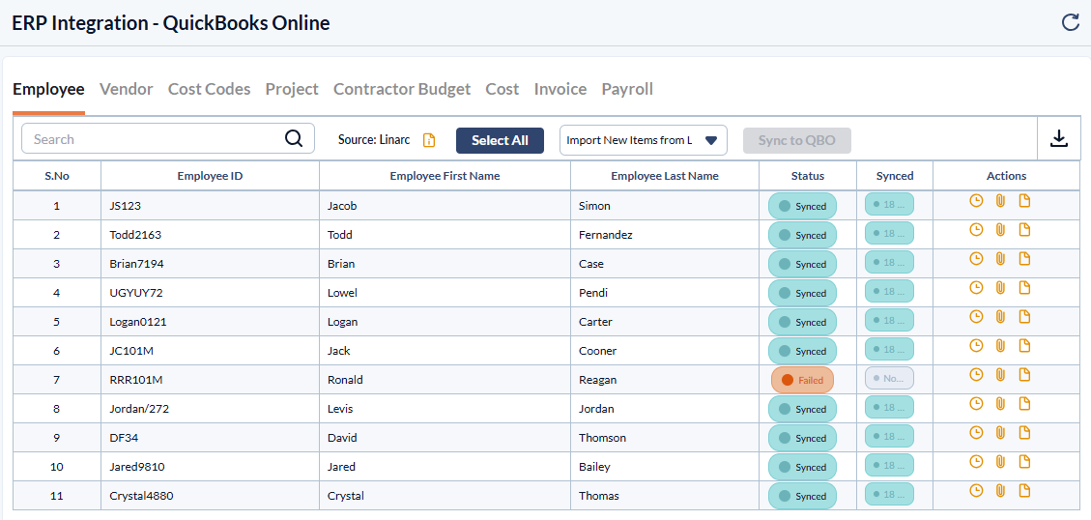The width and height of the screenshot is (1091, 520).
Task: Open the Contractor Budget tab
Action: (x=402, y=89)
